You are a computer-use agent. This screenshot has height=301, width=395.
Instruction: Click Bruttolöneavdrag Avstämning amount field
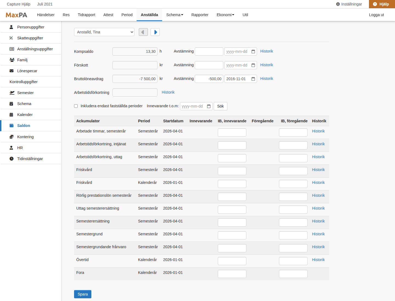(209, 79)
